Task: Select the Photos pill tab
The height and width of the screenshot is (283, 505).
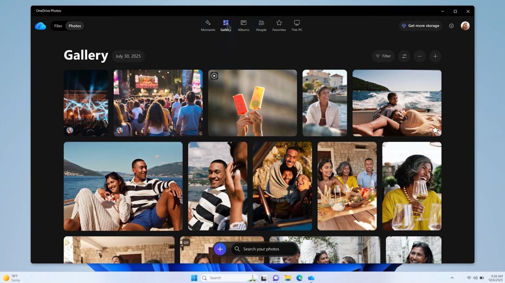Action: tap(75, 26)
